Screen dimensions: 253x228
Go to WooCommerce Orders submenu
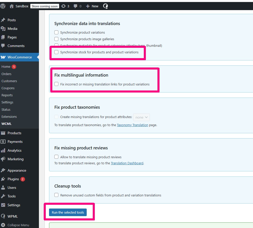pyautogui.click(x=6, y=74)
